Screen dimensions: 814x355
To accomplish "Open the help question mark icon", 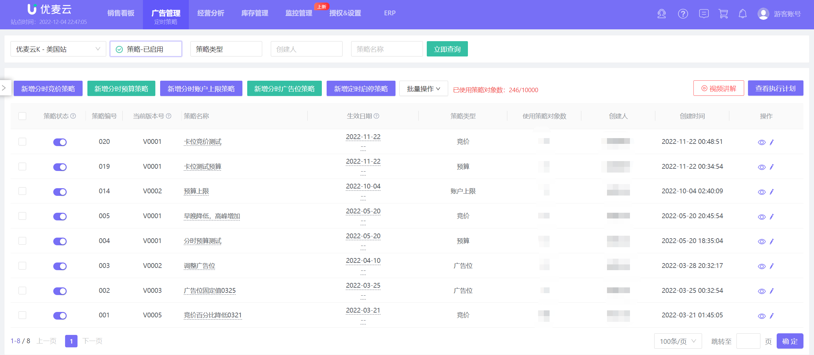I will click(683, 14).
